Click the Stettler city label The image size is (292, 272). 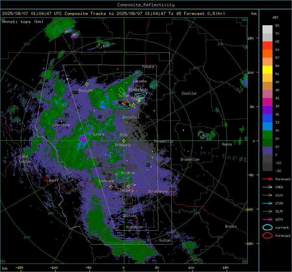coord(189,93)
